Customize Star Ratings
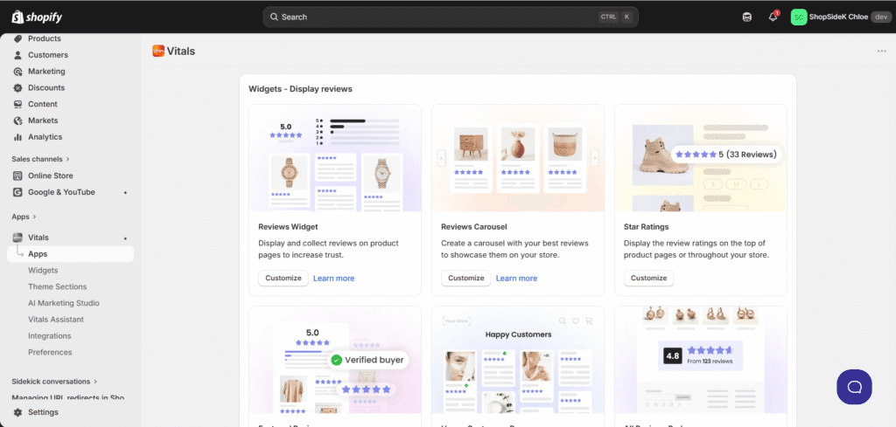Viewport: 896px width, 427px height. 648,279
